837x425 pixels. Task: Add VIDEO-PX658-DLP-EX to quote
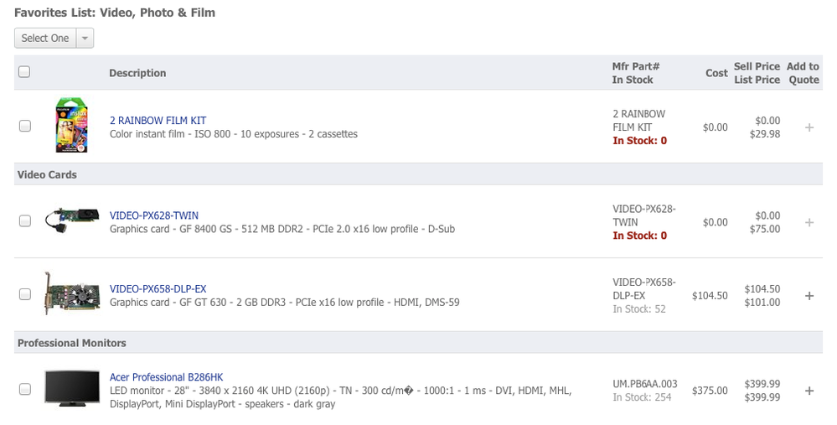[x=809, y=296]
